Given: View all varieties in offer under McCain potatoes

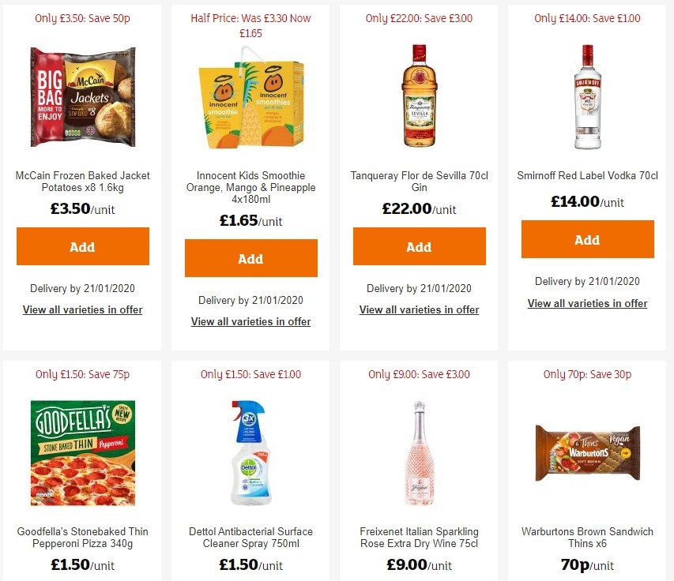Looking at the screenshot, I should (x=82, y=309).
